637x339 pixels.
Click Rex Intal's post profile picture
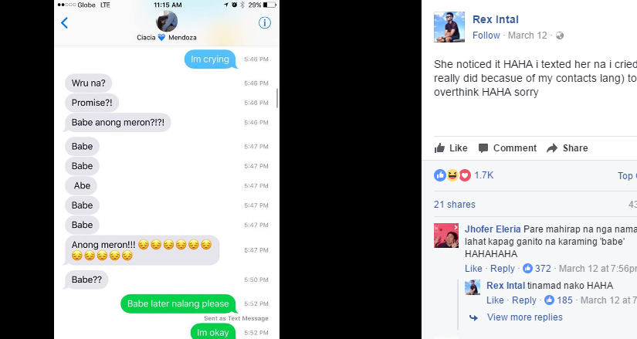coord(449,27)
